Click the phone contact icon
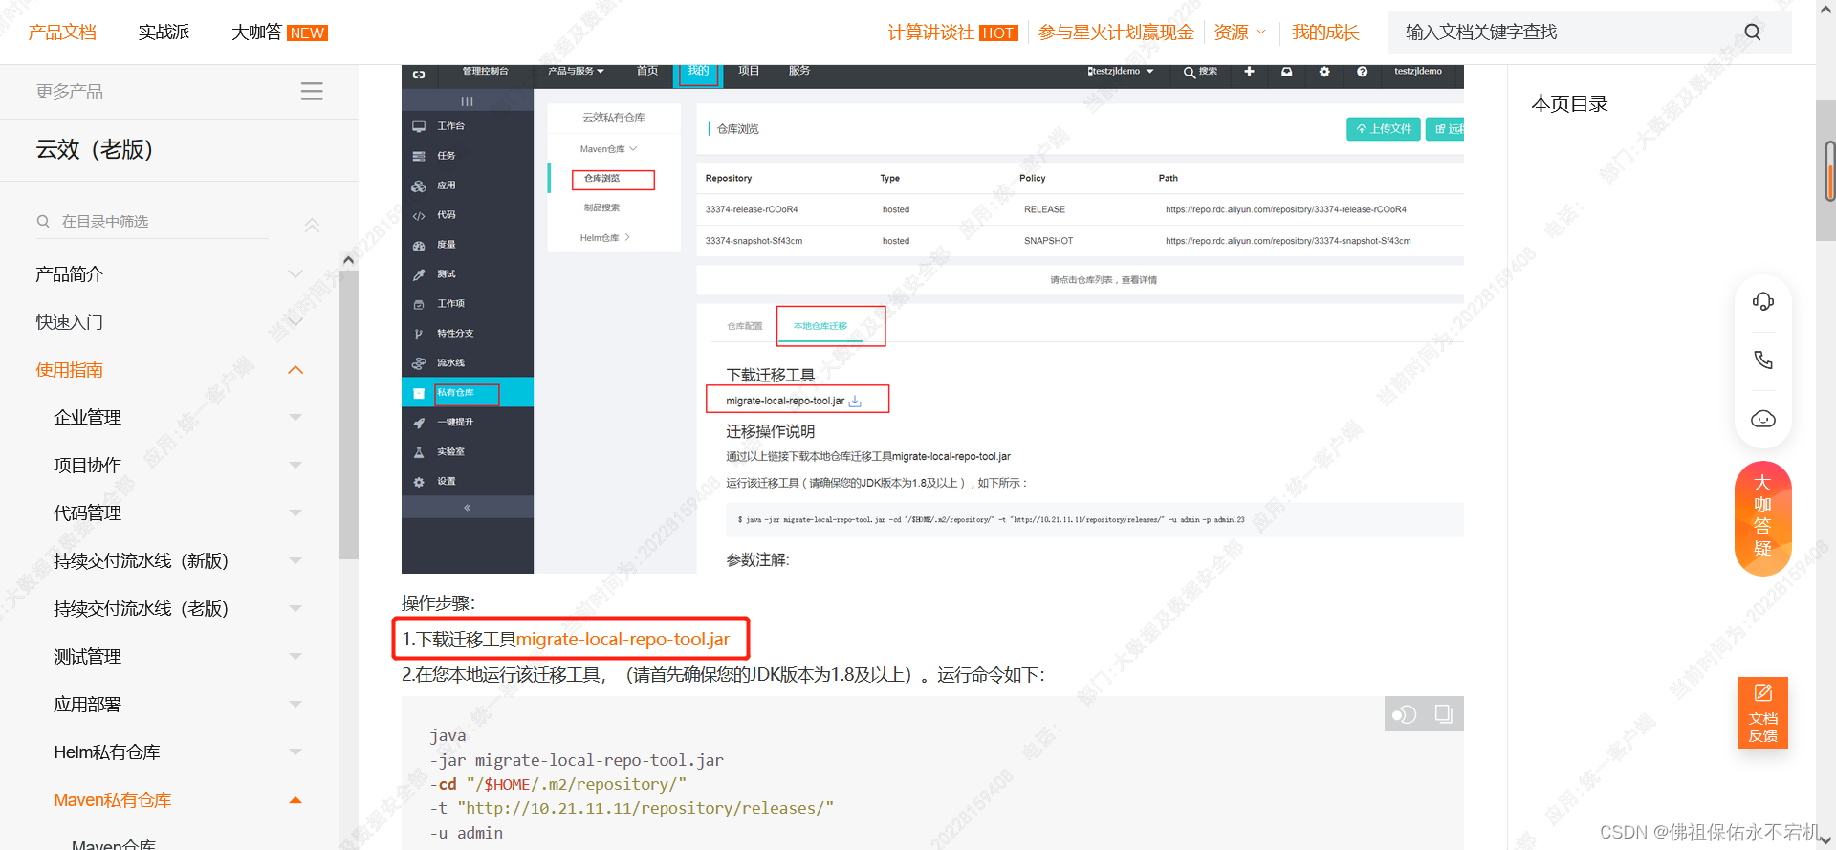Image resolution: width=1836 pixels, height=850 pixels. coord(1762,360)
